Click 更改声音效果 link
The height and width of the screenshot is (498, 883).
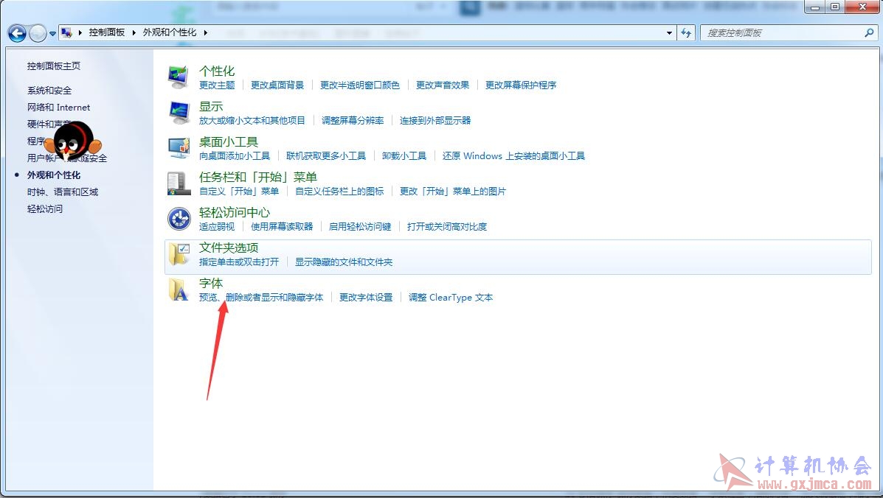tap(443, 85)
